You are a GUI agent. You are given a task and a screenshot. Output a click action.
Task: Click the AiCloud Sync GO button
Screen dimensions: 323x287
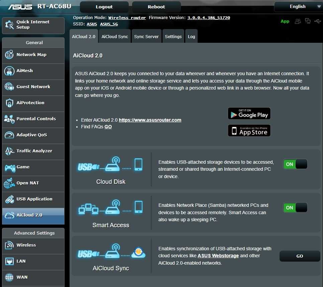coord(300,256)
